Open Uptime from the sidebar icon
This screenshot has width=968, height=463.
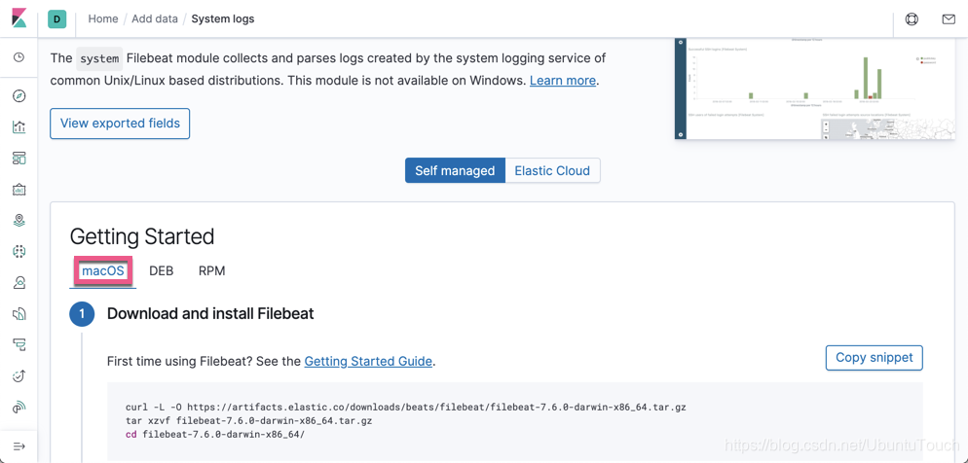pos(19,375)
